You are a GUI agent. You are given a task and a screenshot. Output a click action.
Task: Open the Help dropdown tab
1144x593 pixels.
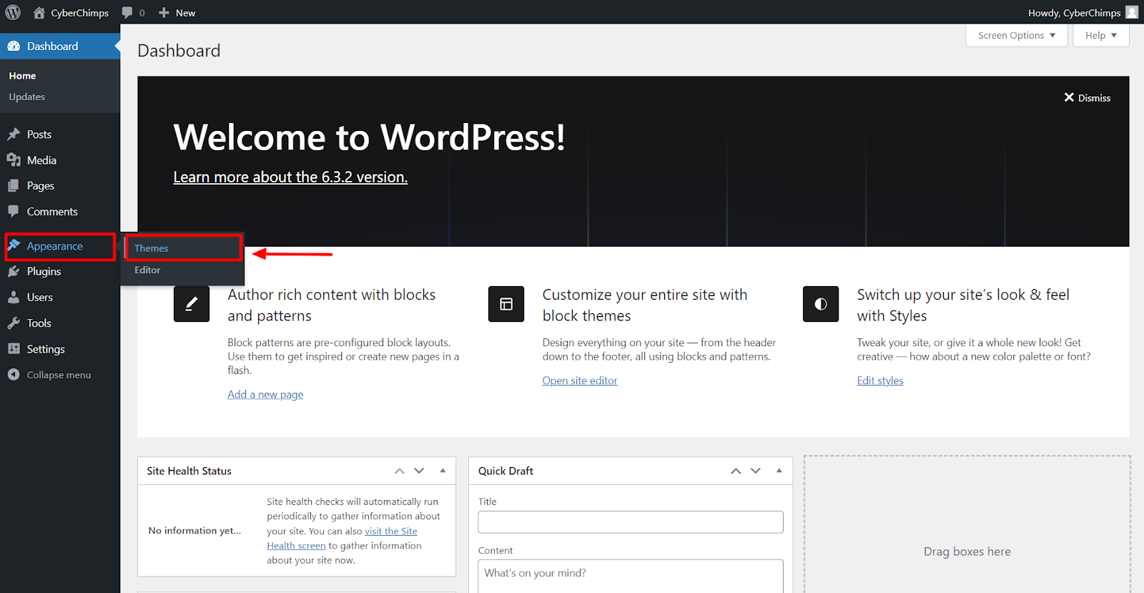1100,36
